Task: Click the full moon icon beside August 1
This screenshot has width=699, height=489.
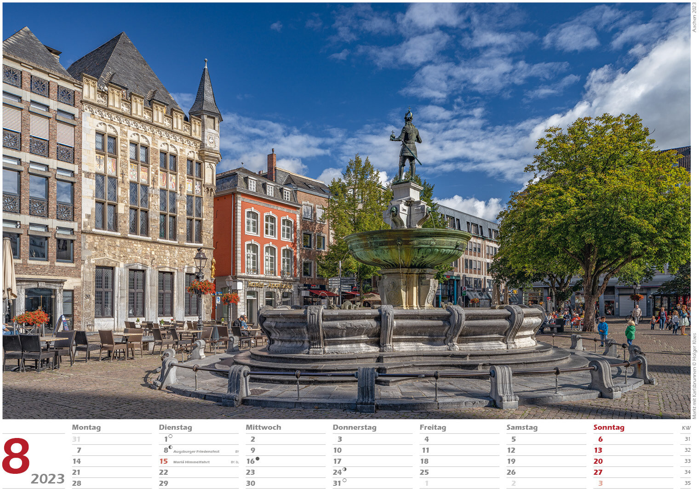Action: click(x=170, y=437)
